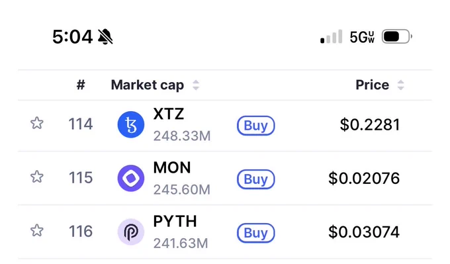Open the MON ticker name
This screenshot has width=450, height=264.
click(172, 167)
